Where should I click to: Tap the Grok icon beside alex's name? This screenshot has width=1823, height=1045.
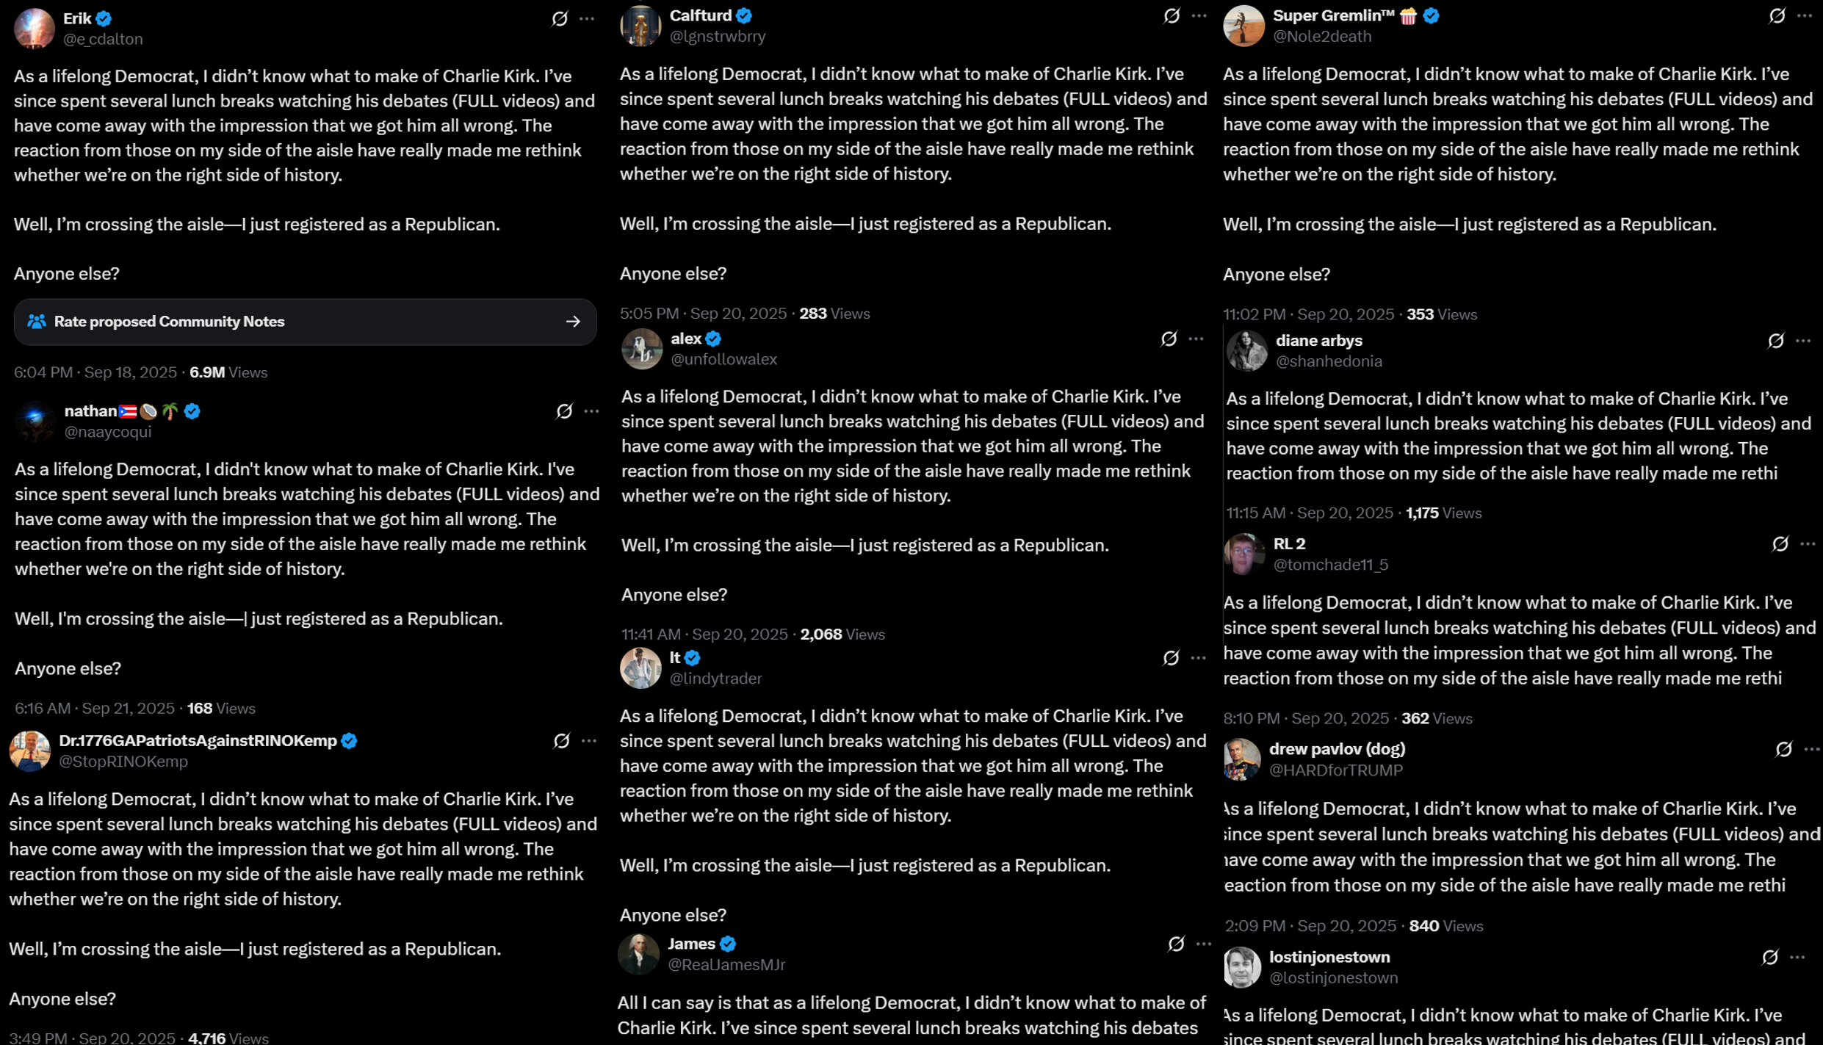1169,339
